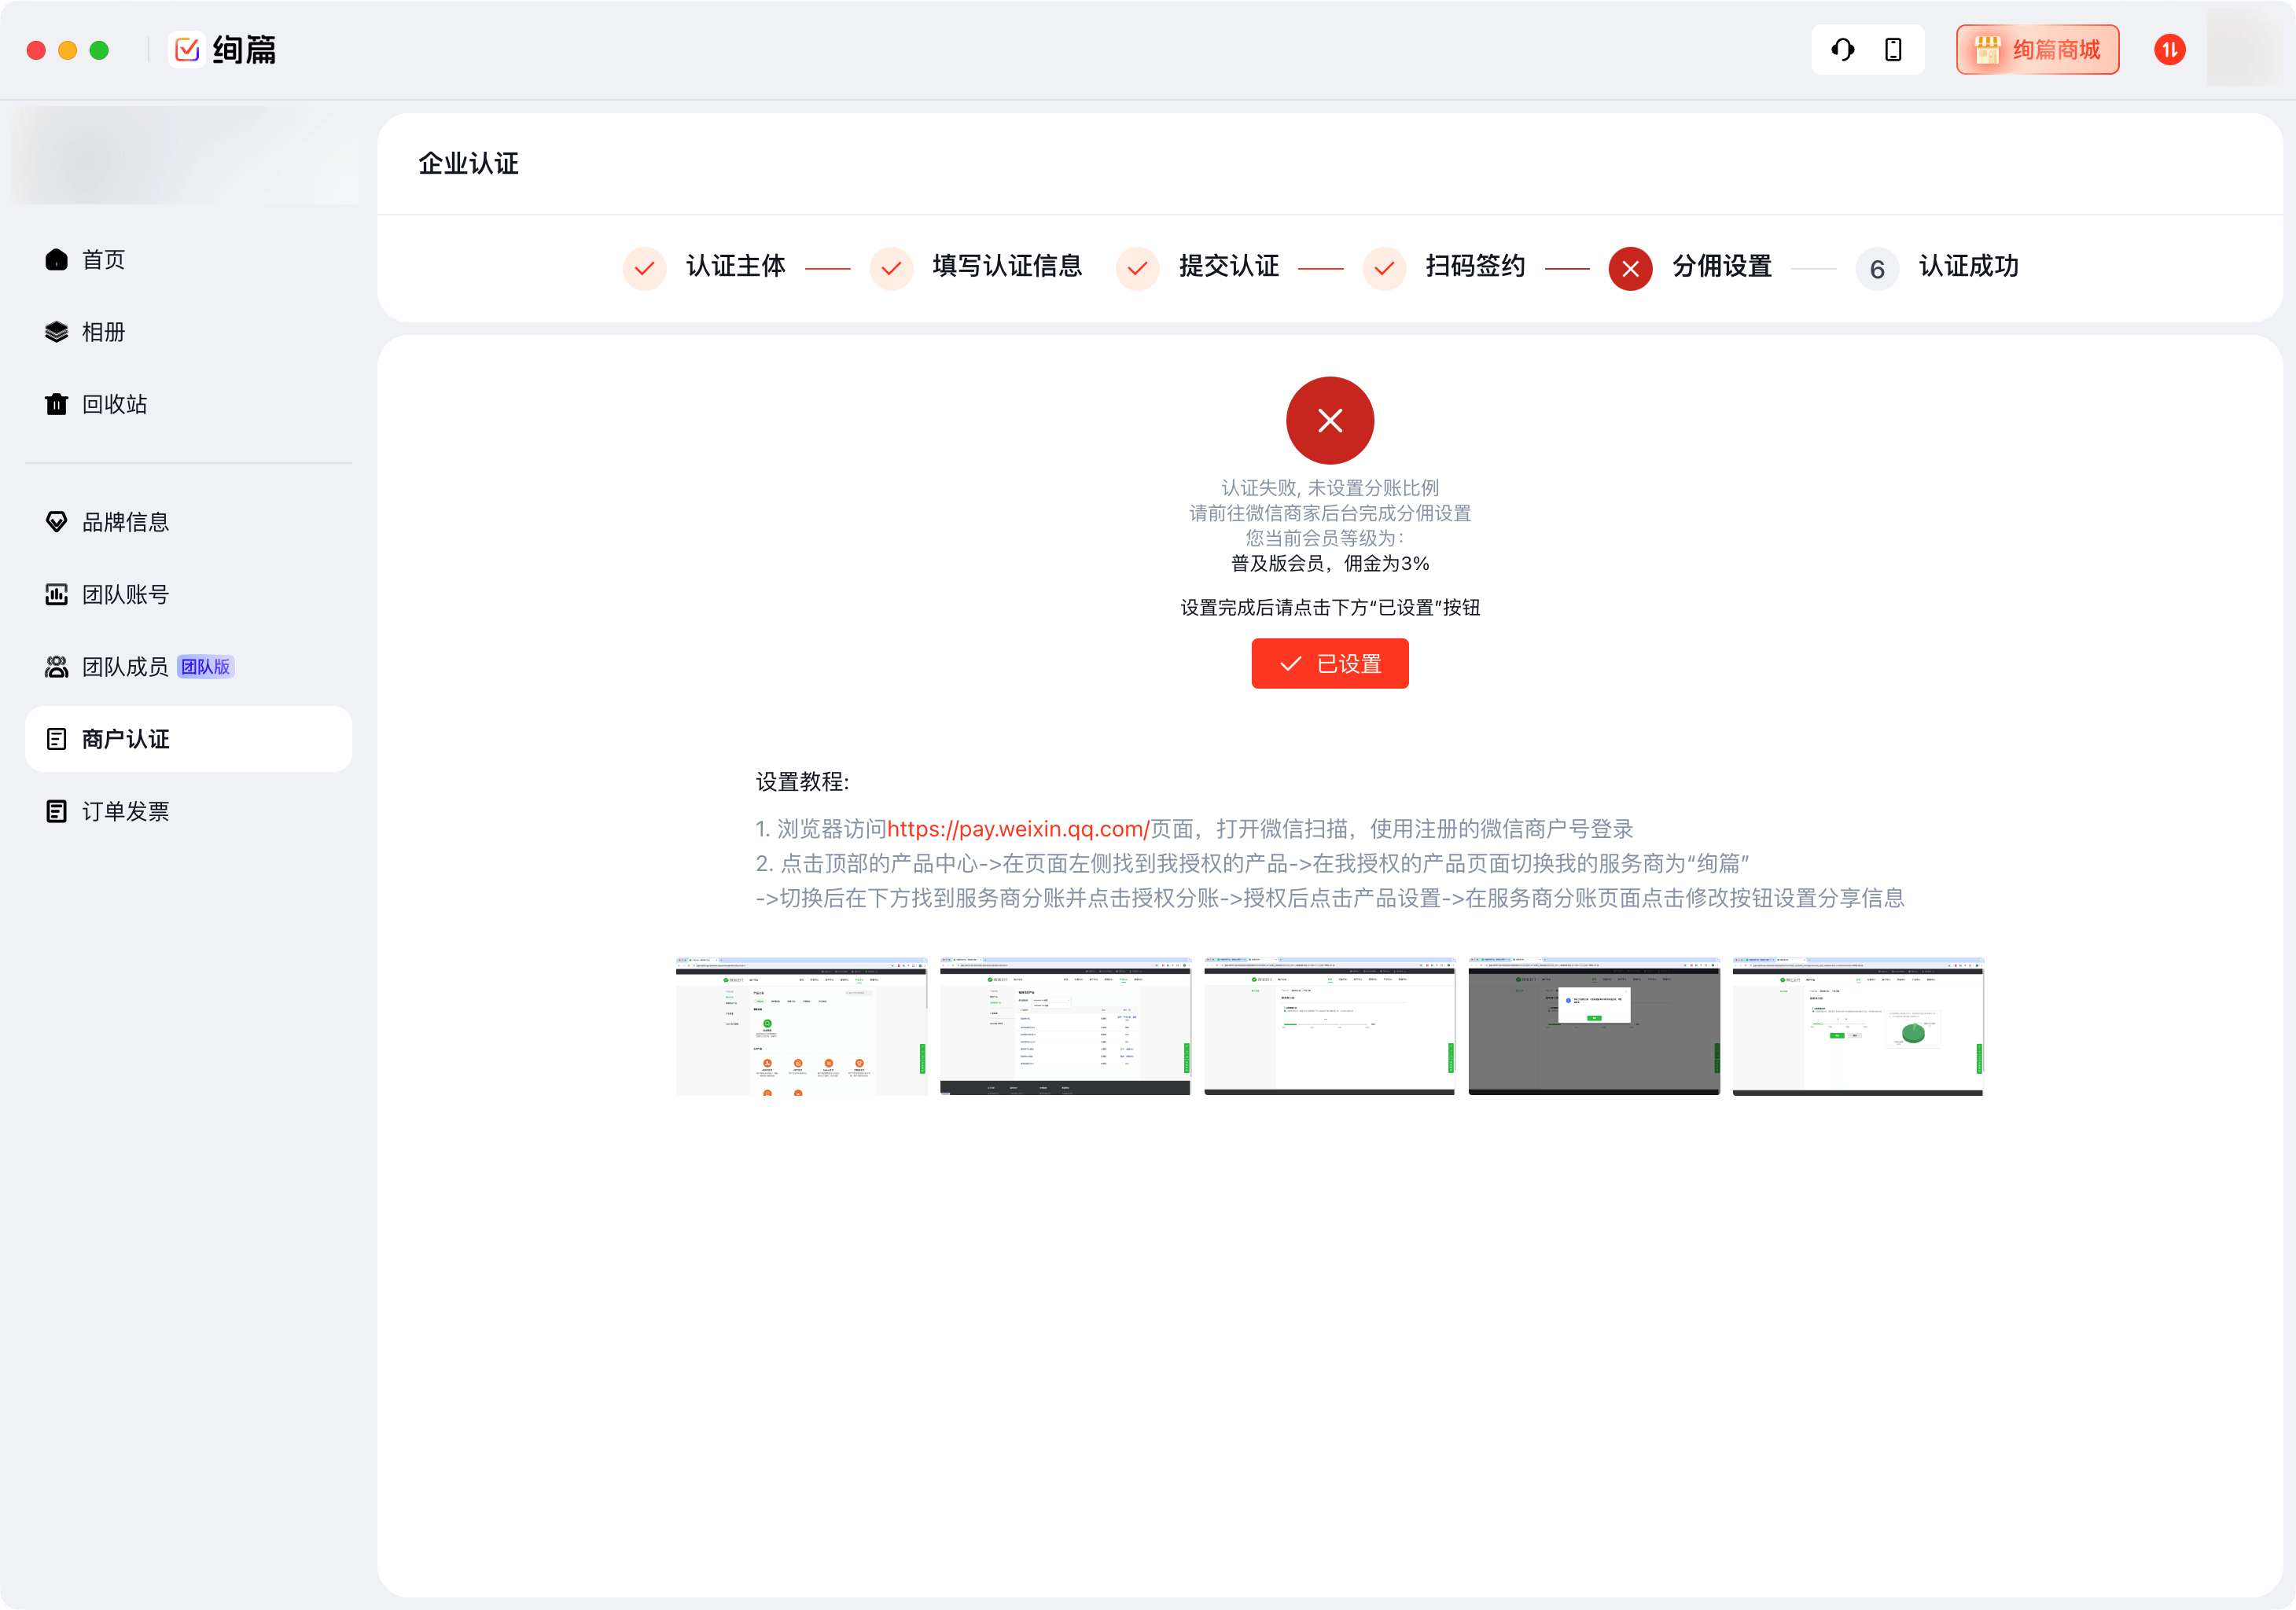Open the red transfer notification icon
The height and width of the screenshot is (1610, 2296).
[2169, 49]
